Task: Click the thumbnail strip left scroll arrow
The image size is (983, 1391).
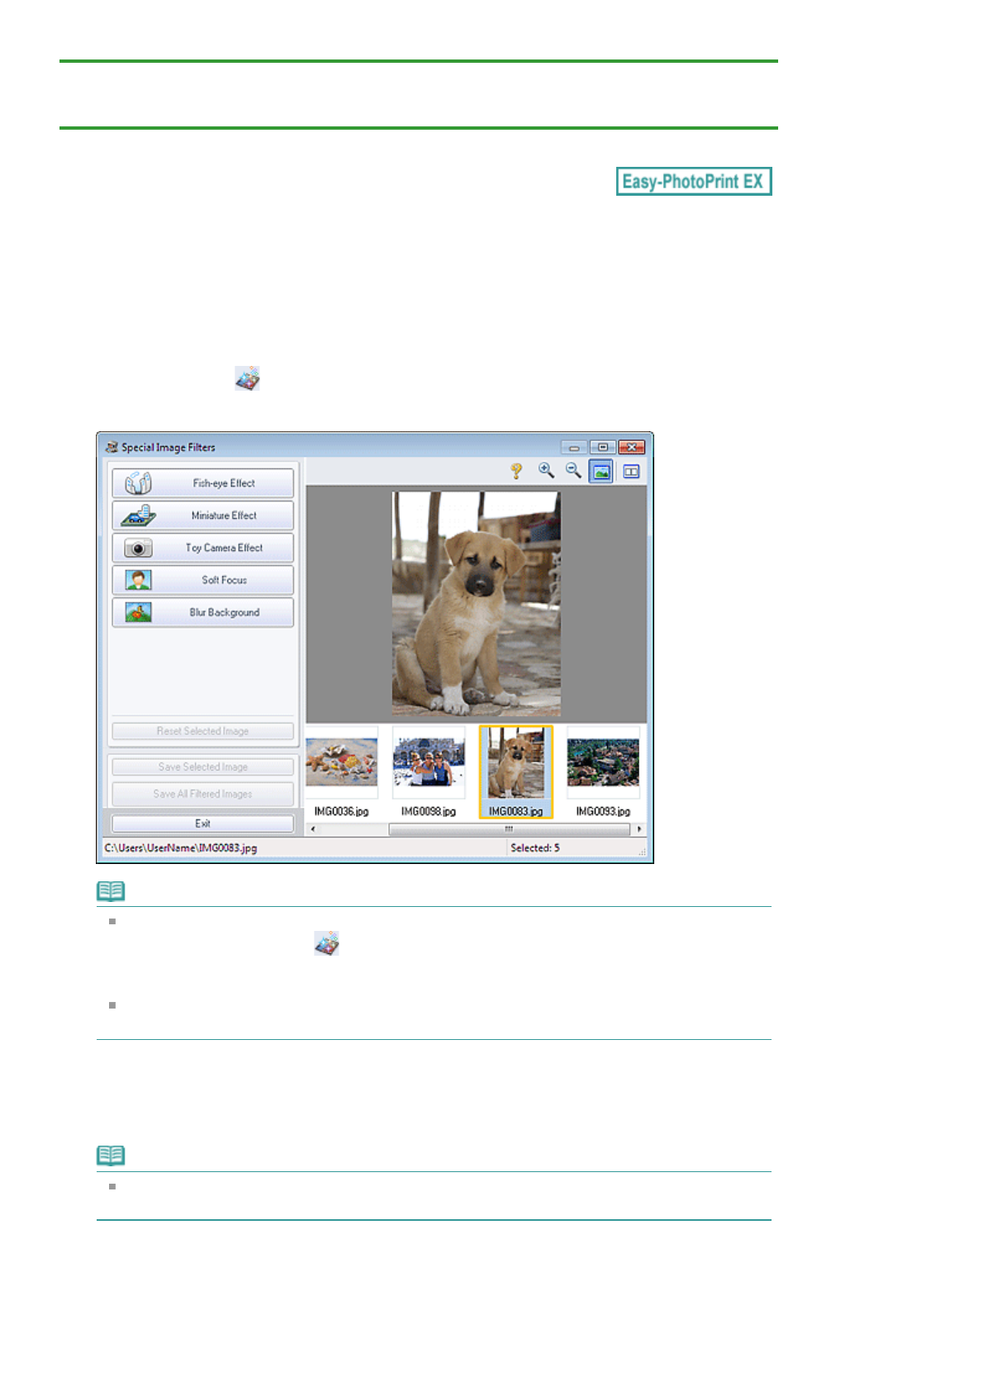Action: (x=312, y=828)
